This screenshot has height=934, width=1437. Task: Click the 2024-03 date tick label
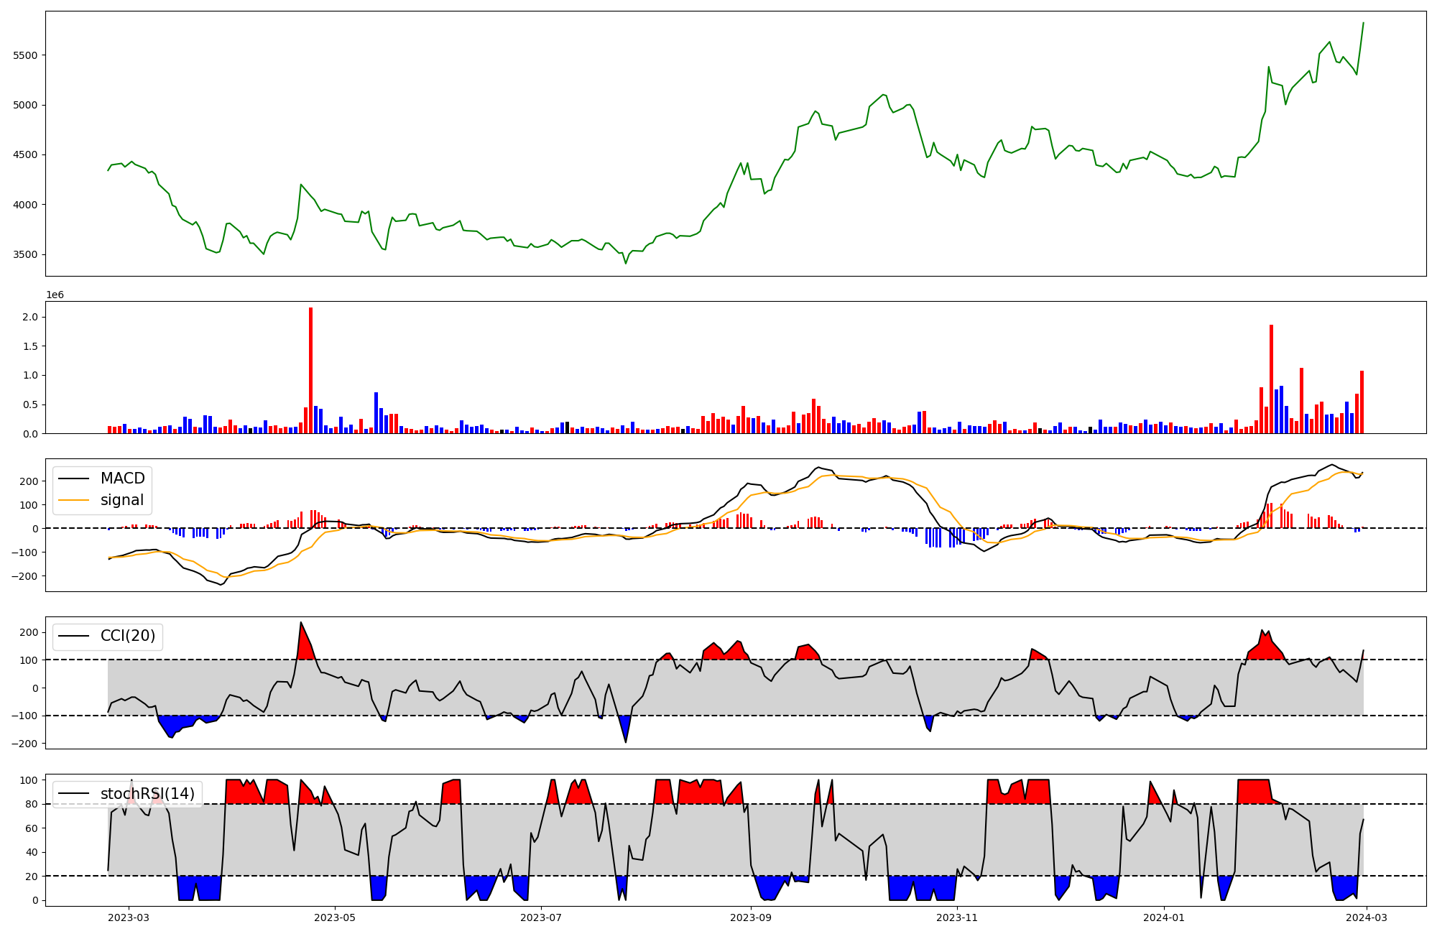1365,917
